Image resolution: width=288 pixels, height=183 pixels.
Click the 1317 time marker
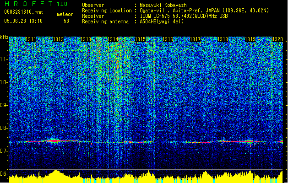tap(195, 39)
